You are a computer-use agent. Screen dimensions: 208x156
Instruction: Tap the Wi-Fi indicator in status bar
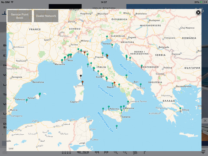point(12,2)
